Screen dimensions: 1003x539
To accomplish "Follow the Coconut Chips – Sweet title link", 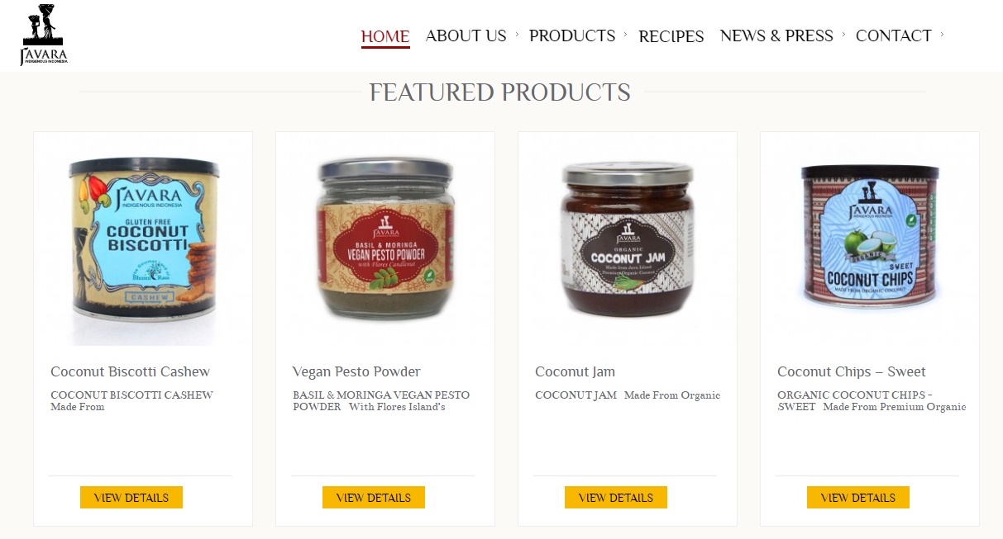I will click(x=852, y=371).
